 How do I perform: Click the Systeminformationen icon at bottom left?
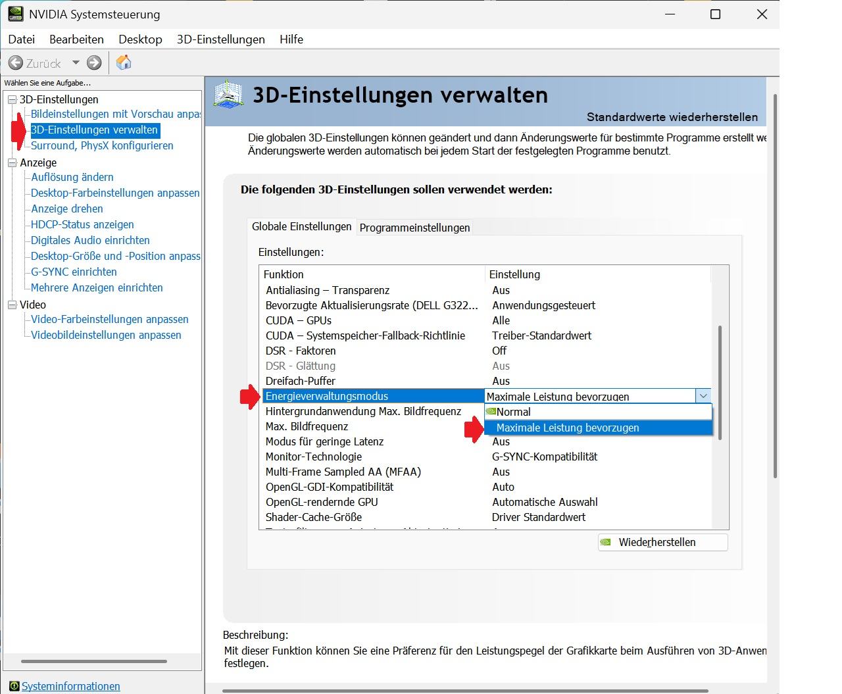tap(14, 686)
